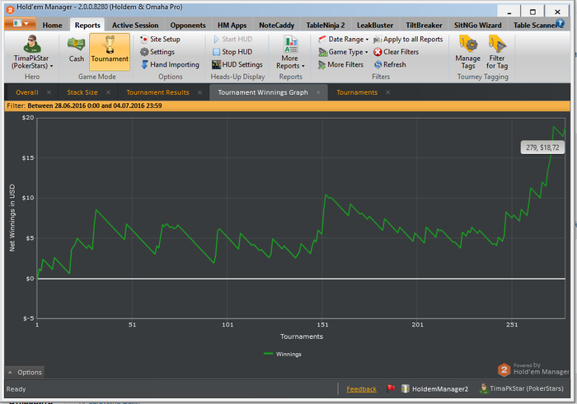Viewport: 577px width, 404px height.
Task: Close the Stack Size tab
Action: [x=108, y=92]
